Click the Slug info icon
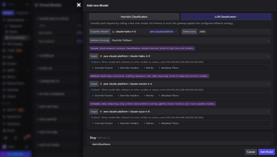This screenshot has width=277, height=157. point(109,138)
